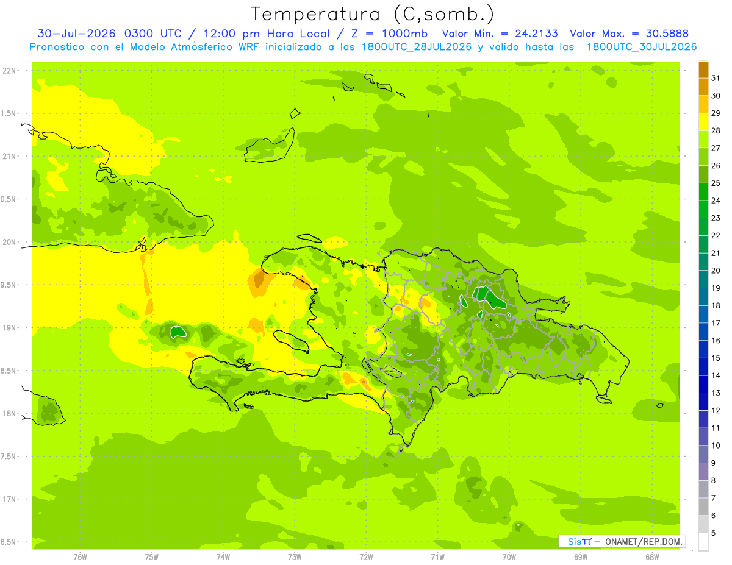Click the longitude axis label "70W"
The image size is (732, 565).
[509, 557]
